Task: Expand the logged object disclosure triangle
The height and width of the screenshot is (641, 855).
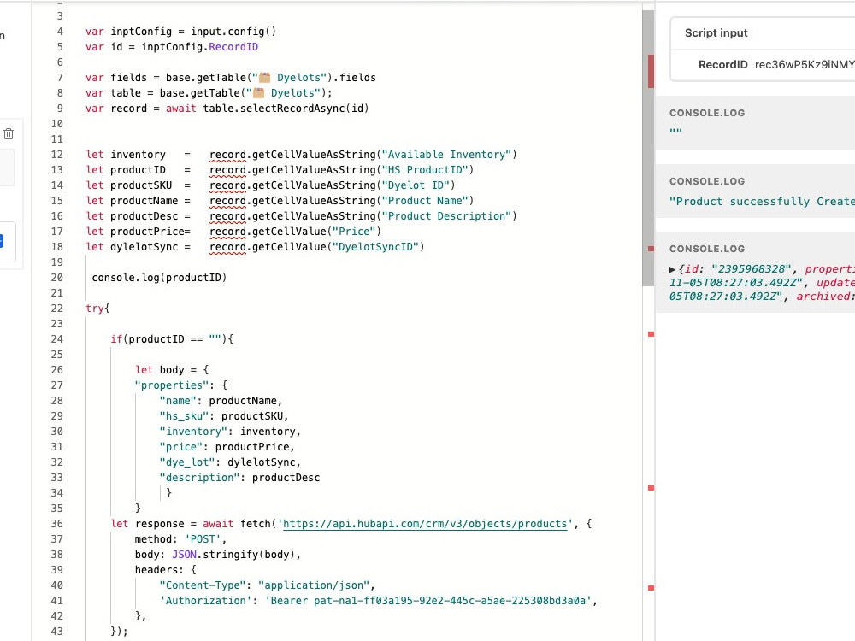Action: [x=672, y=269]
